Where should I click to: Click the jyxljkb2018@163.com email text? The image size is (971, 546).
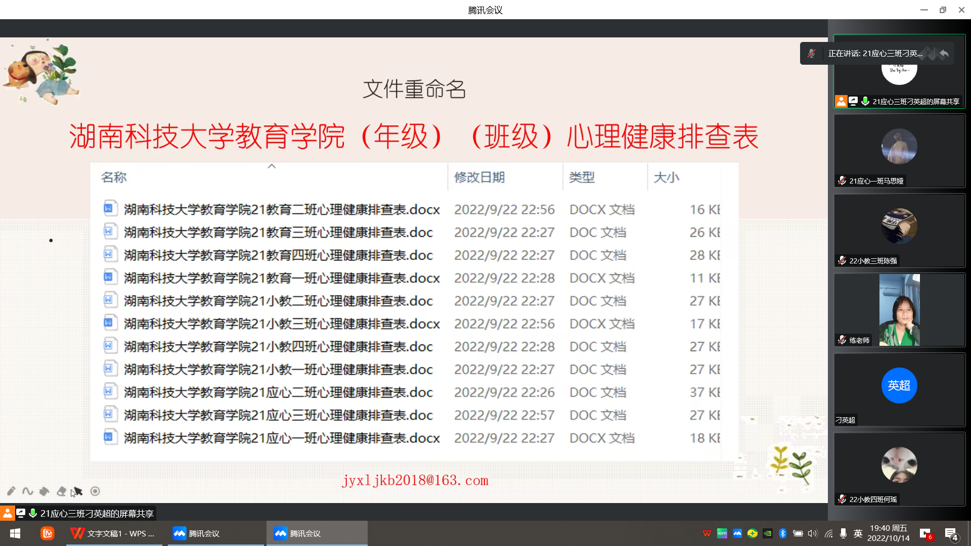[x=415, y=480]
